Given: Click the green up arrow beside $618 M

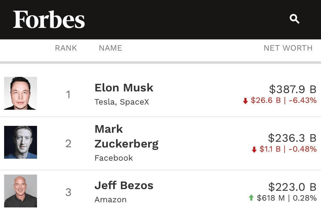Looking at the screenshot, I should click(x=251, y=198).
